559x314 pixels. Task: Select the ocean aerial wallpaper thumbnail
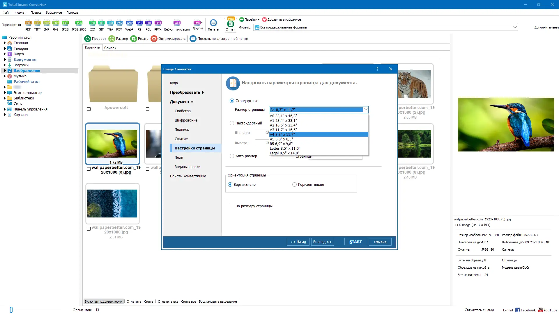coord(112,204)
